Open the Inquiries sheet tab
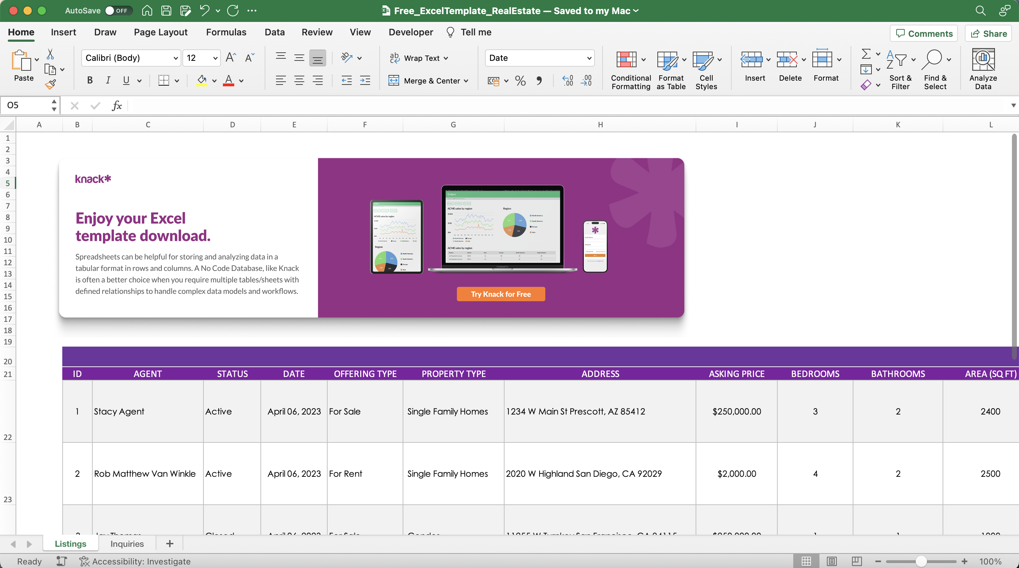Image resolution: width=1019 pixels, height=568 pixels. coord(127,543)
